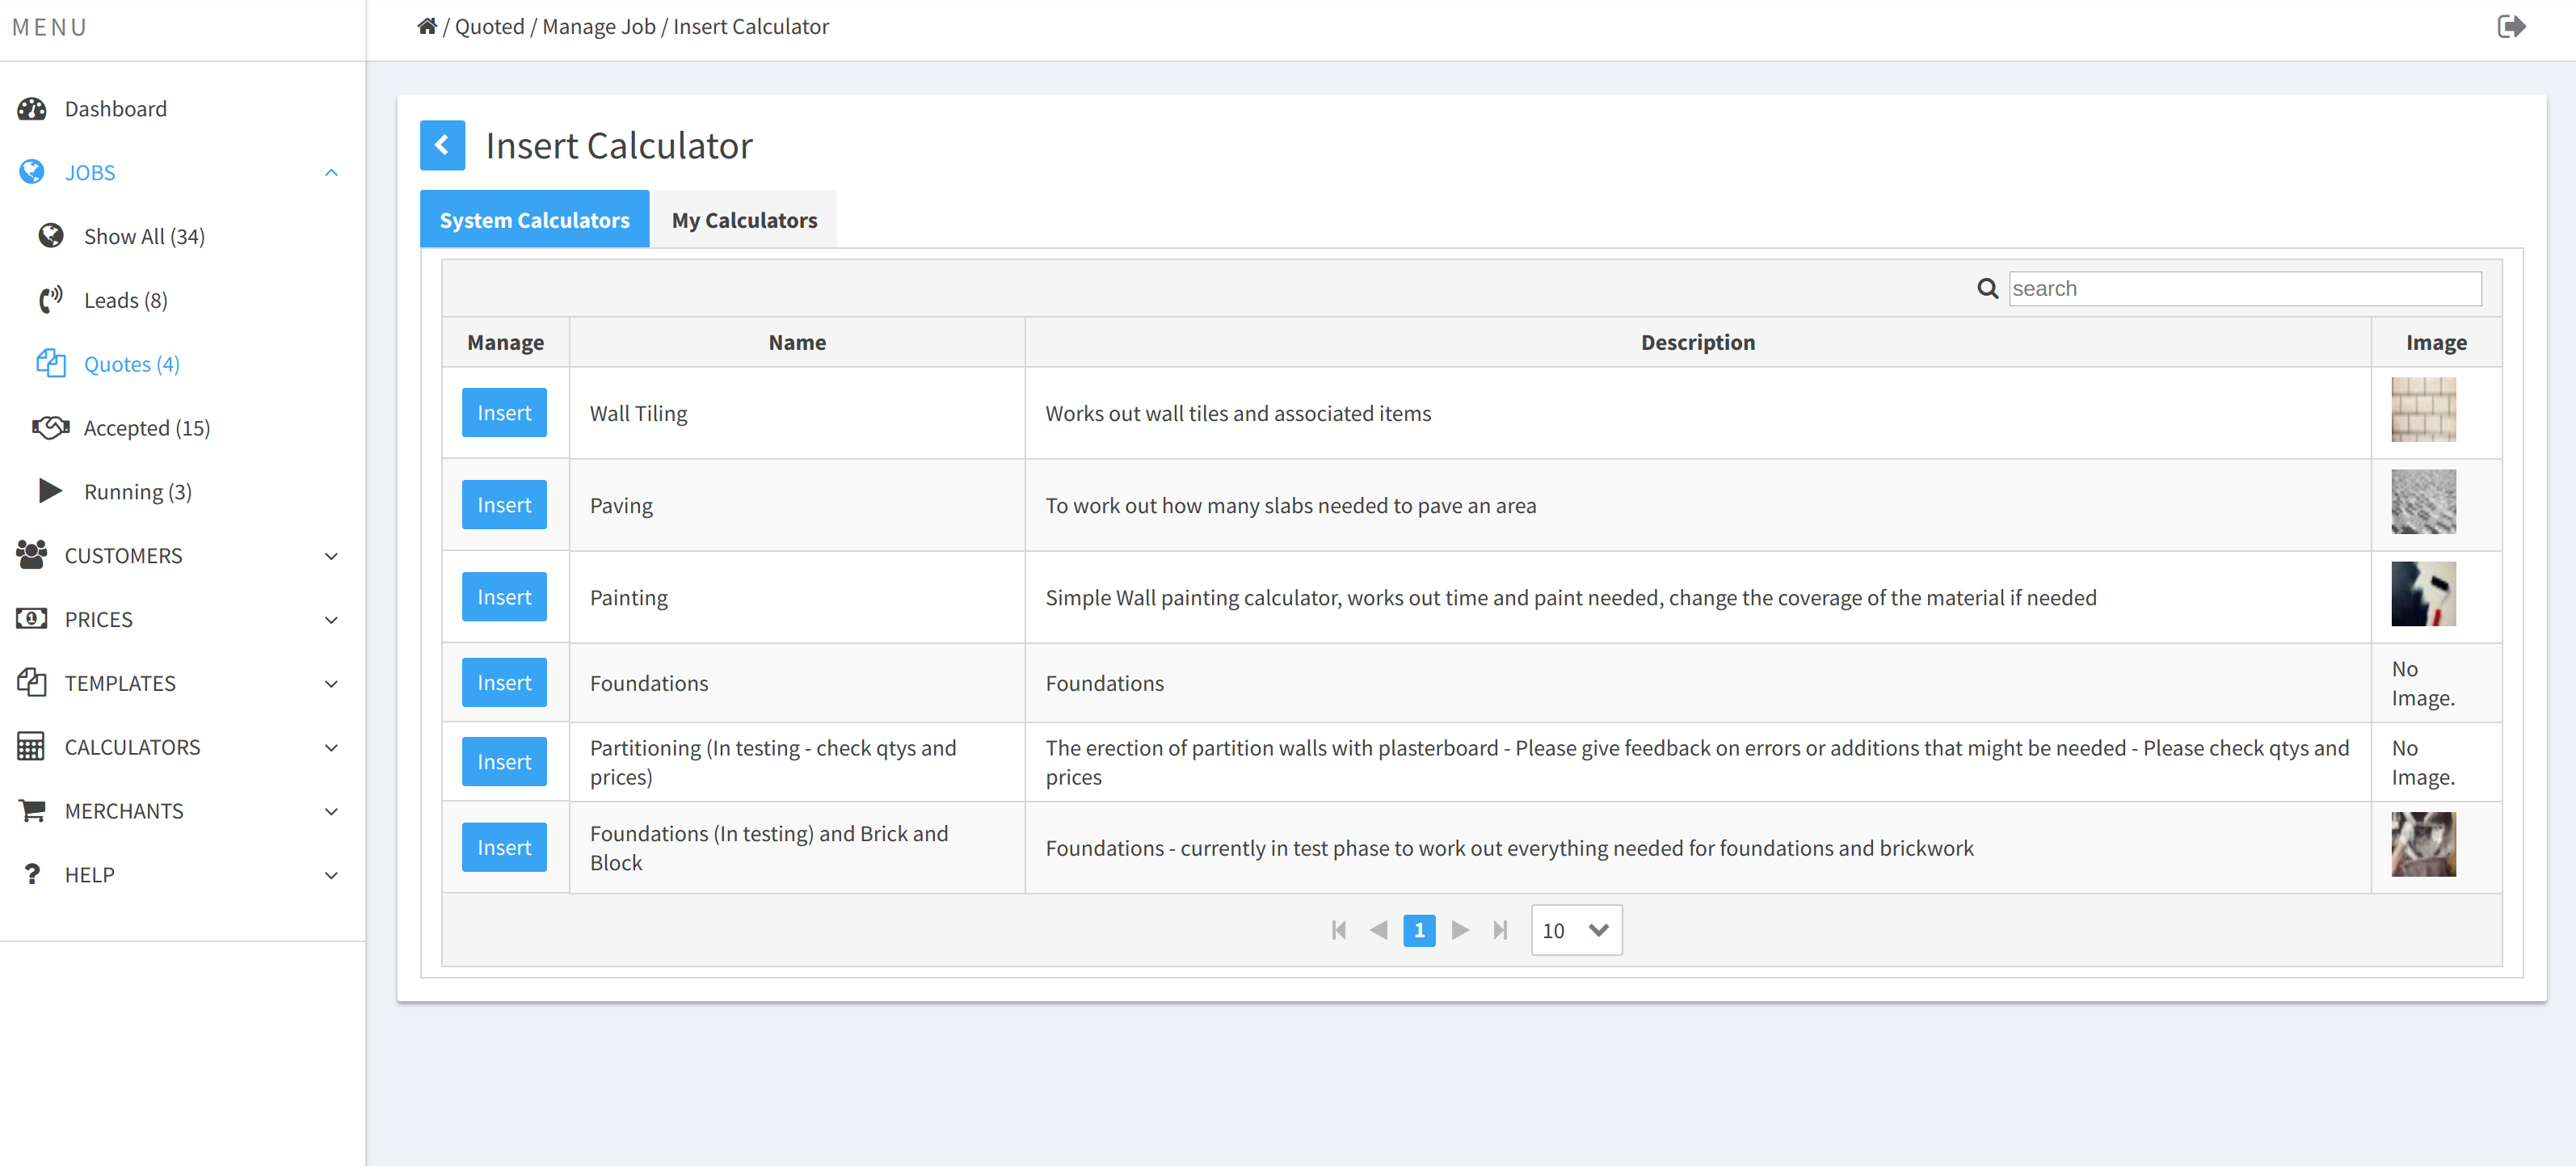Go to next page arrow
2576x1166 pixels.
(x=1460, y=931)
